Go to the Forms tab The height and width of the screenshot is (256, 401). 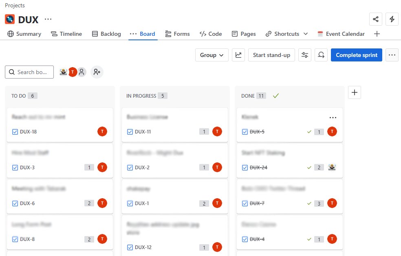178,34
